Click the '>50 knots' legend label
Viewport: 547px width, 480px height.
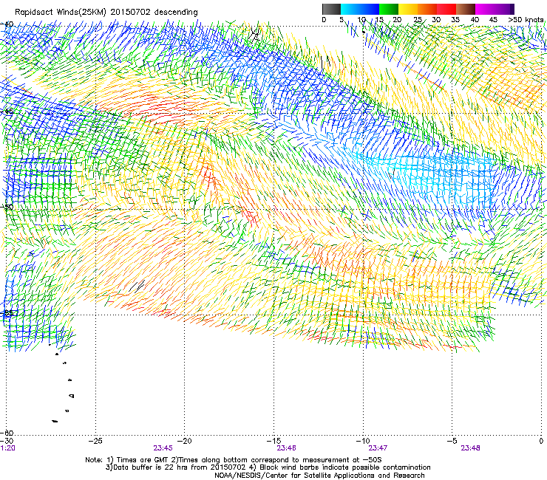click(x=526, y=20)
